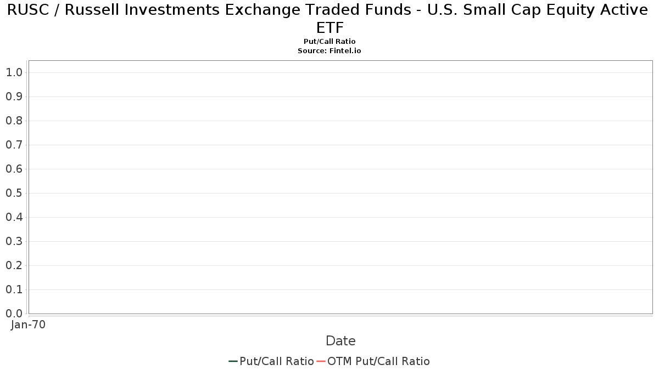Image resolution: width=659 pixels, height=370 pixels.
Task: Click the 0.6 y-axis tick label
Action: (x=14, y=169)
